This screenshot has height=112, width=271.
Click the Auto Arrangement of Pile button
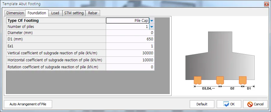(x=28, y=104)
